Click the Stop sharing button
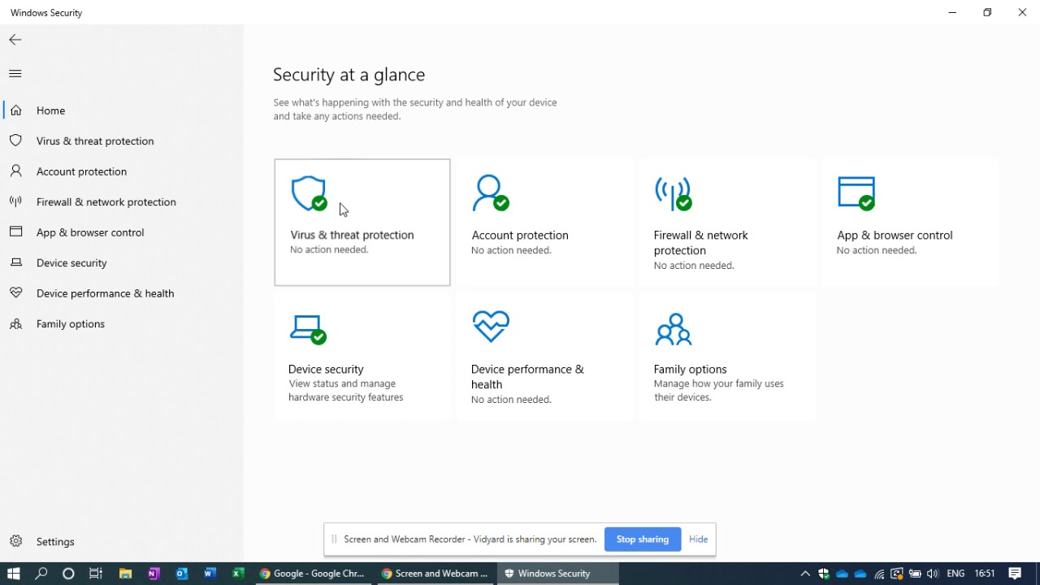The height and width of the screenshot is (585, 1040). click(643, 539)
